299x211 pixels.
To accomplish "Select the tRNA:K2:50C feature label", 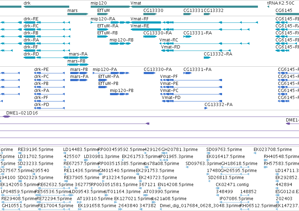I will click(281, 3).
